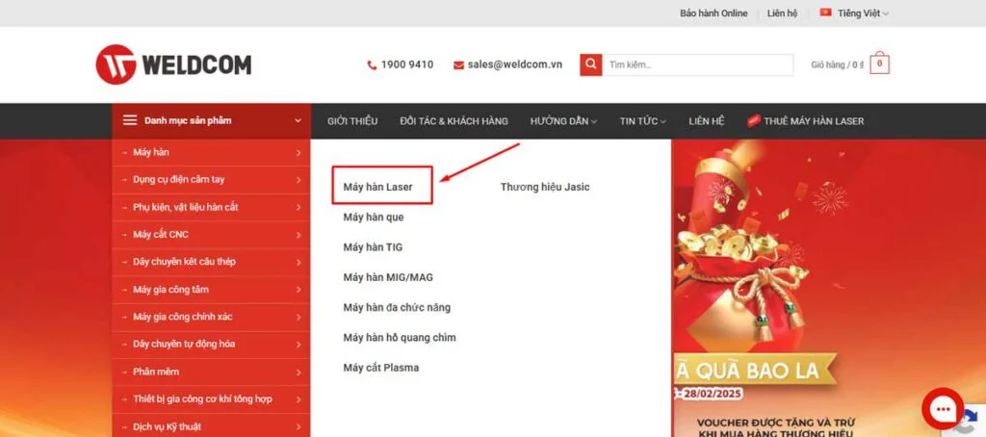The width and height of the screenshot is (986, 437).
Task: Click the Bảo hành Online link
Action: pyautogui.click(x=714, y=13)
